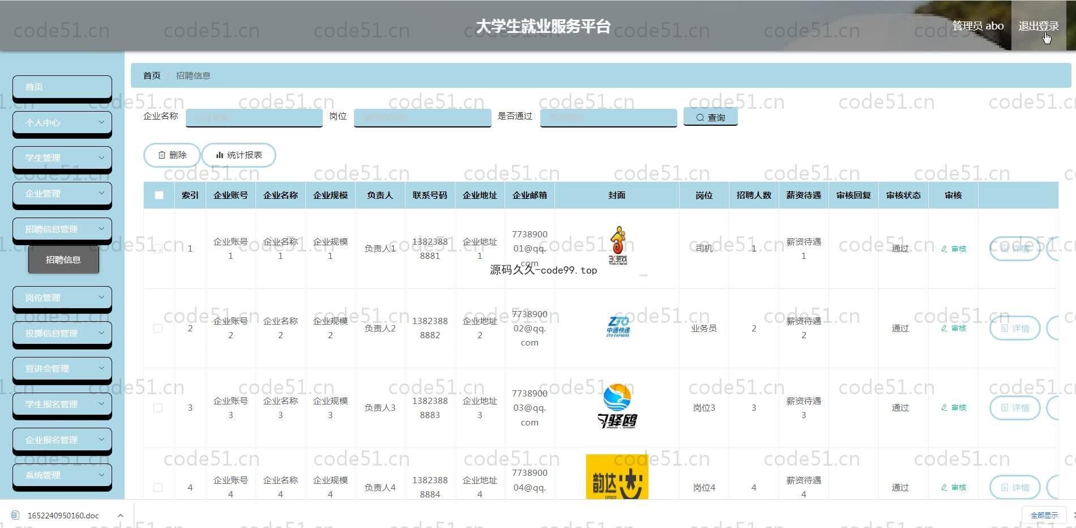Screen dimensions: 1076x528
Task: Expand the 学生管理 sidebar menu
Action: coord(62,157)
